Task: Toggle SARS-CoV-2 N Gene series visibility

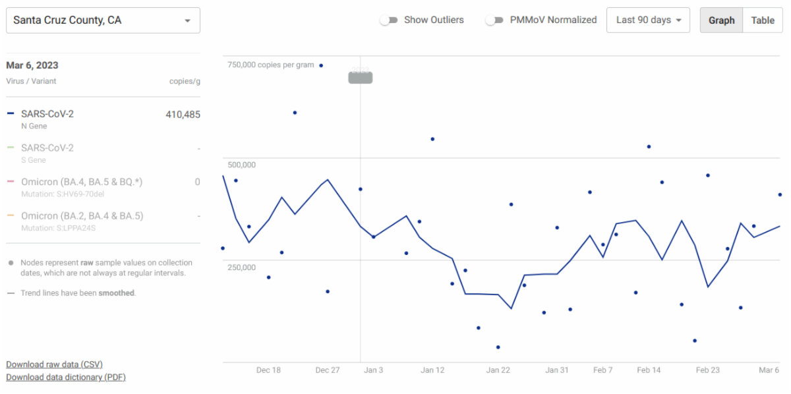Action: [47, 114]
